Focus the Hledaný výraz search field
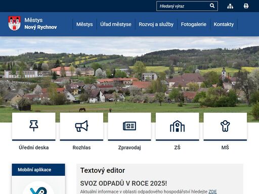Screen dimensions: 259x194 click(x=183, y=6)
